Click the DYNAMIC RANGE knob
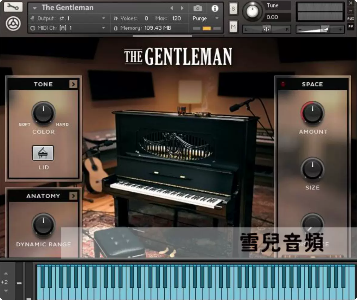Viewport: 357px width, 300px height. [43, 224]
